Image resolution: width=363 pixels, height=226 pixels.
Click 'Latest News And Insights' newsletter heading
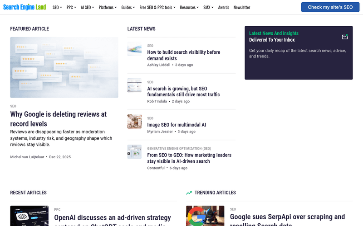274,33
